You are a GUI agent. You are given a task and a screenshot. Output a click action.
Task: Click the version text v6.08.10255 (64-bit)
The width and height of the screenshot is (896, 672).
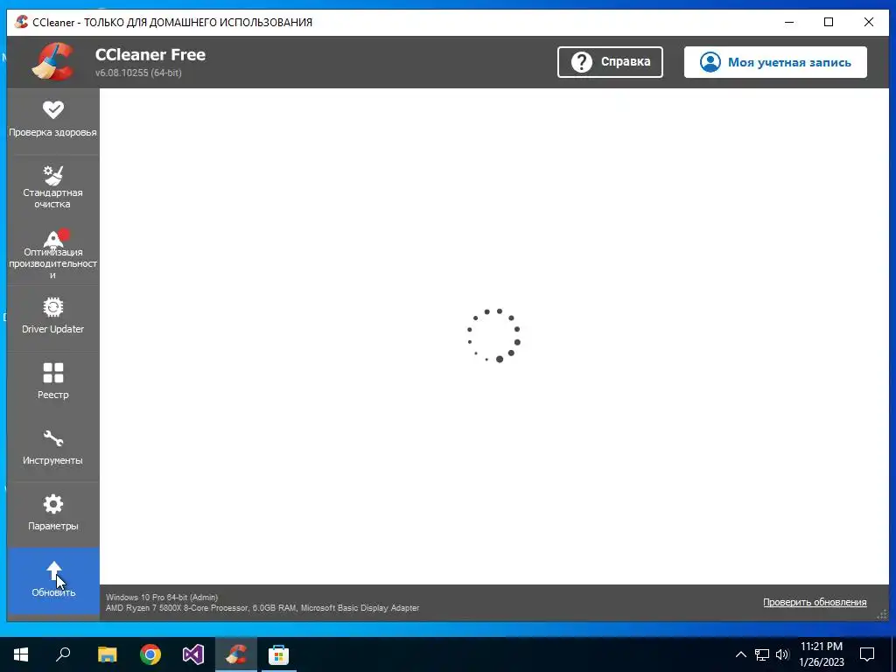tap(138, 73)
